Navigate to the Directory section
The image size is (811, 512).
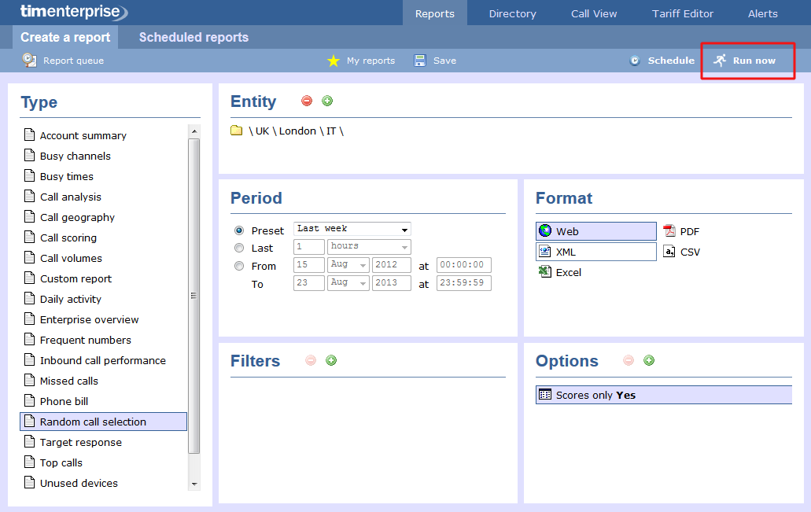pyautogui.click(x=512, y=13)
